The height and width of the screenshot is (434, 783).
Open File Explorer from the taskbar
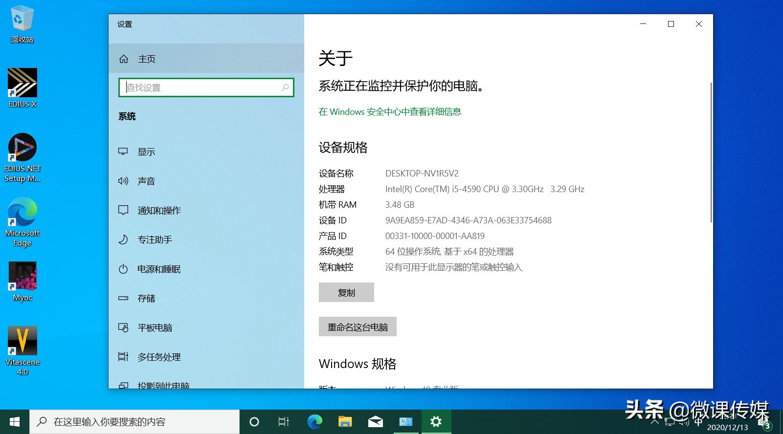click(345, 421)
